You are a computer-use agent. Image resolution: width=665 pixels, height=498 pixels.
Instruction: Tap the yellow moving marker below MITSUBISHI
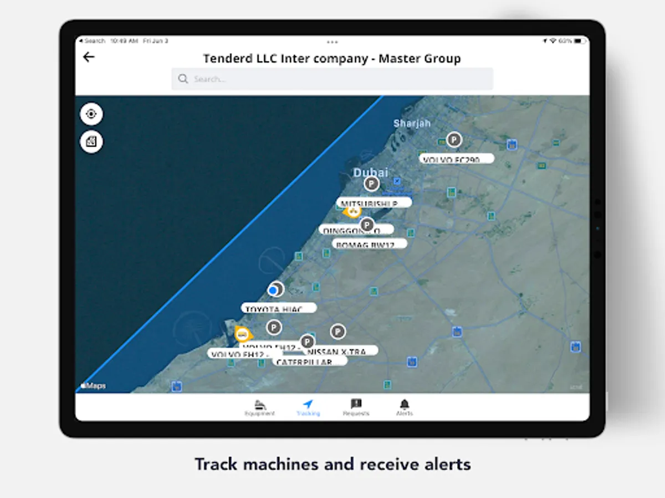352,211
